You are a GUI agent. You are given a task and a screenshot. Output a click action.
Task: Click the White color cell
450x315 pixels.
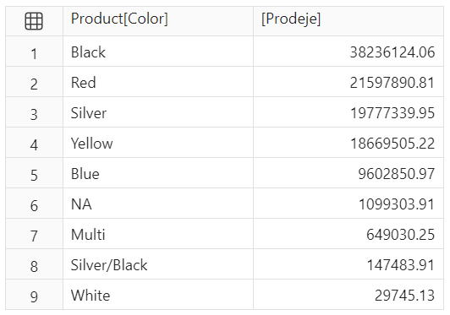[158, 296]
